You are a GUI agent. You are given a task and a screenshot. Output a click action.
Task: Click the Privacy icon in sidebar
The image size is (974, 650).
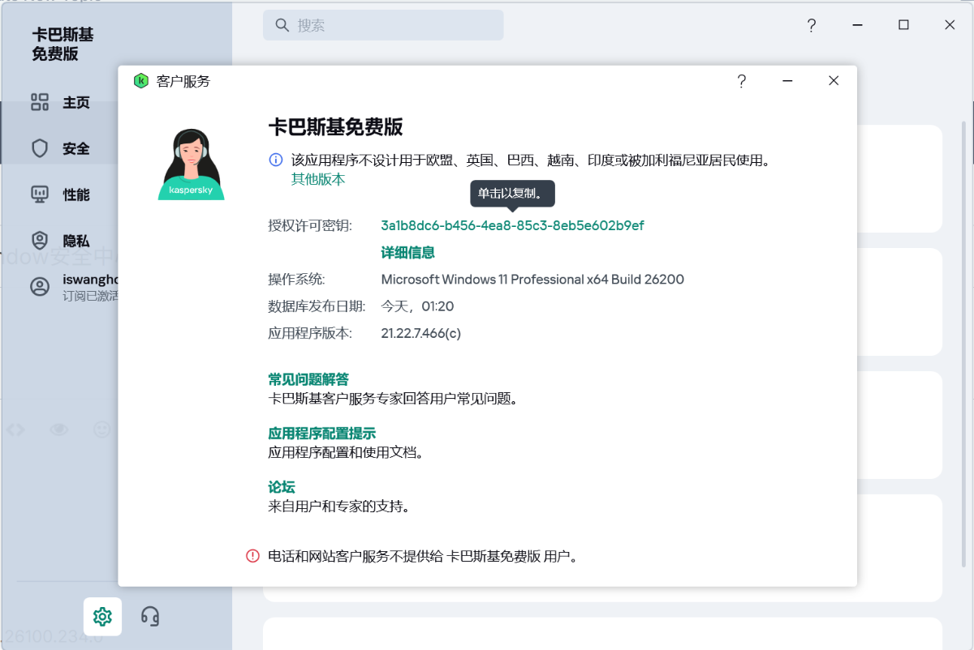[x=40, y=241]
